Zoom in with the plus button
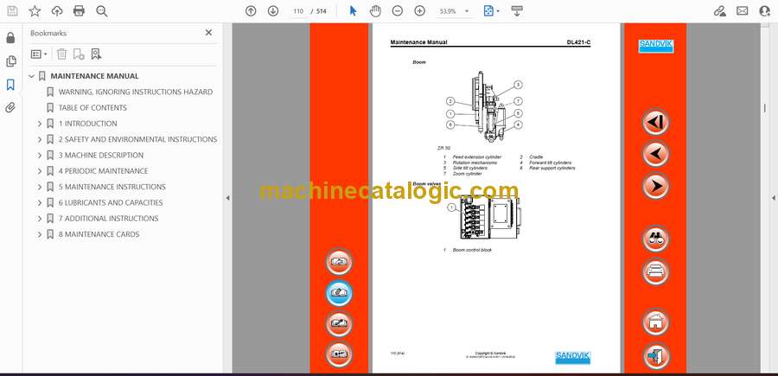 point(420,11)
